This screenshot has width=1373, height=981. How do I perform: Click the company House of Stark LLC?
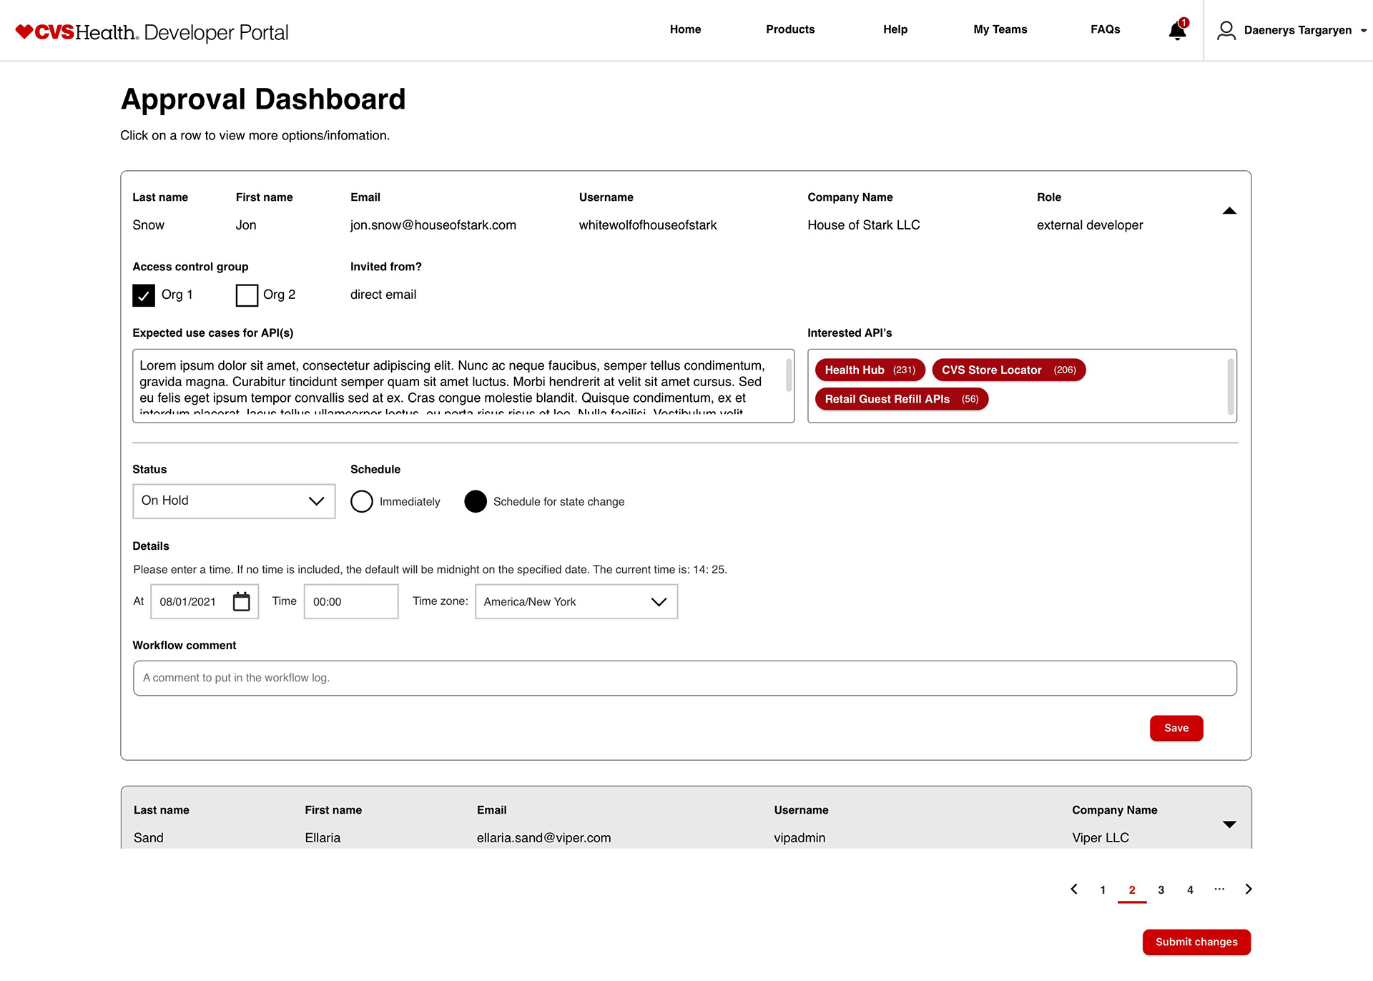pyautogui.click(x=863, y=225)
